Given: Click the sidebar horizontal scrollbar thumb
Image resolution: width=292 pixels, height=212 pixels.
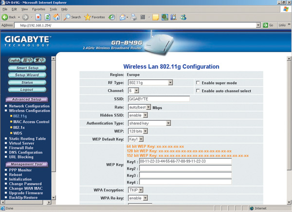Looking at the screenshot, I should (x=24, y=202).
